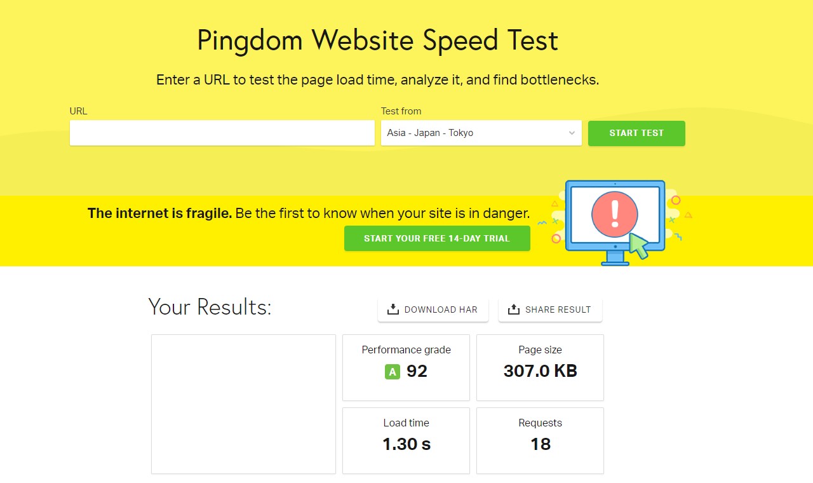Click the empty results chart panel
This screenshot has height=483, width=813.
tap(243, 404)
